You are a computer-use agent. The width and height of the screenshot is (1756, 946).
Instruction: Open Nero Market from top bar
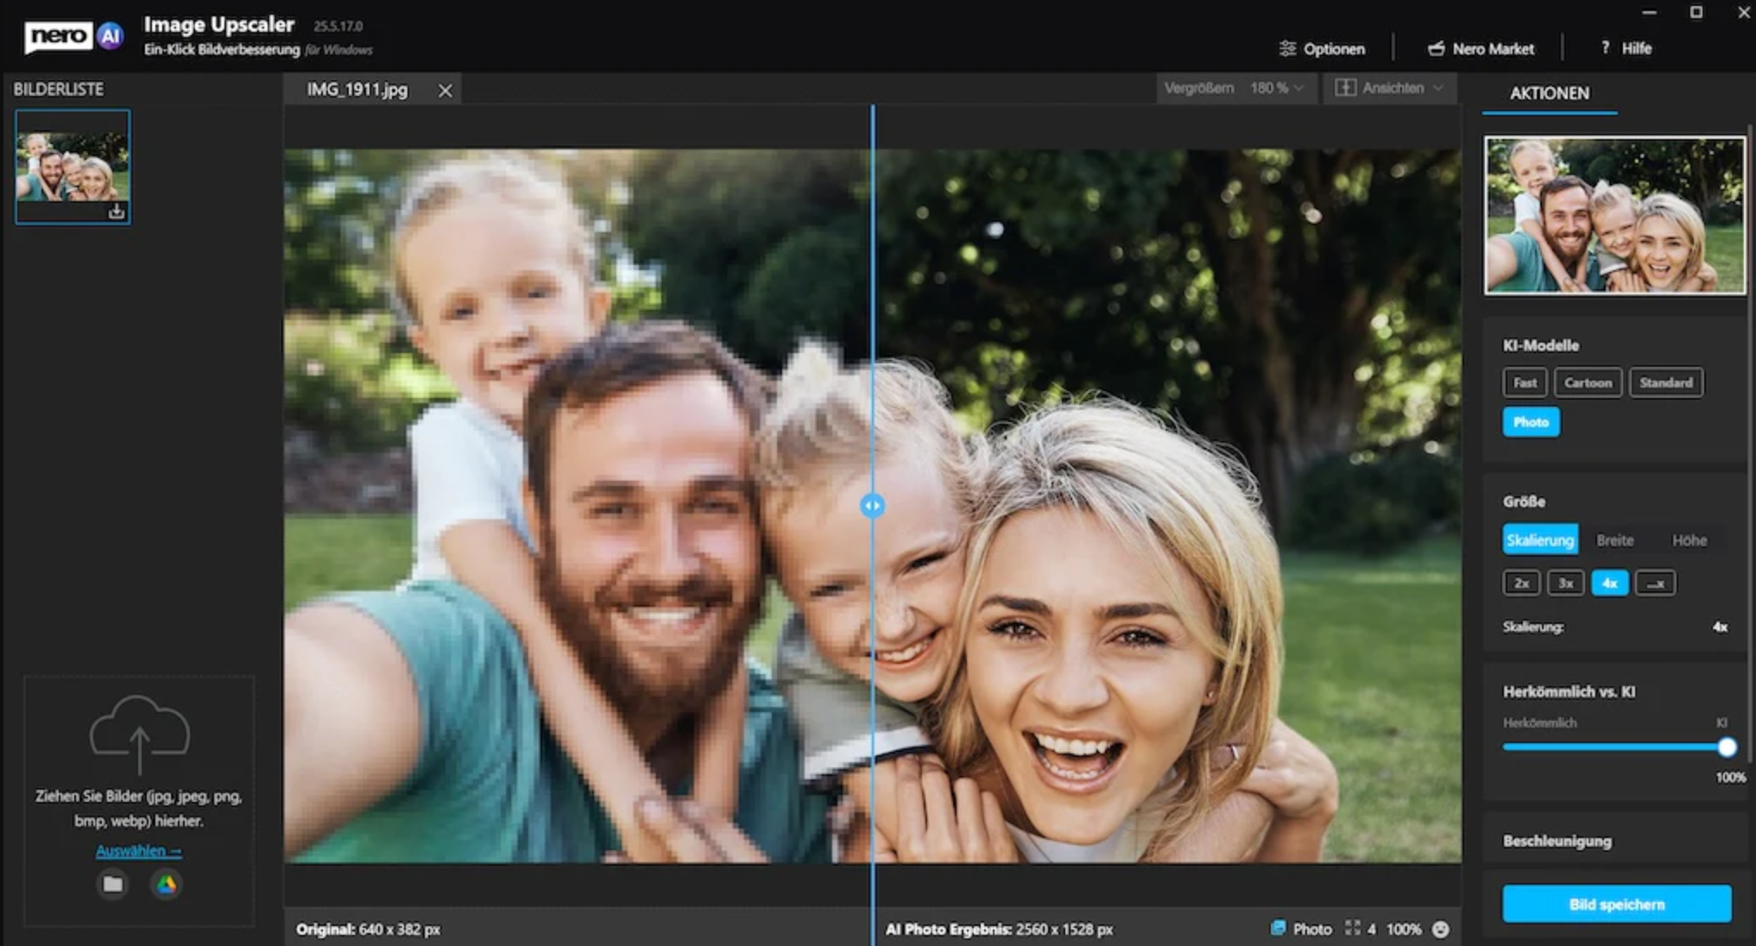pyautogui.click(x=1481, y=48)
